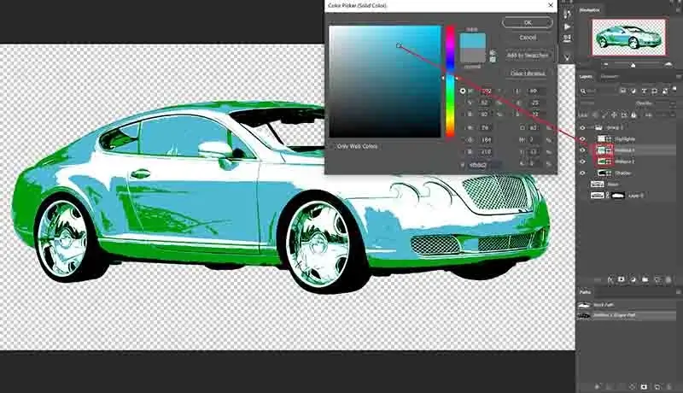Click lock image pixels brush icon
The width and height of the screenshot is (683, 393).
tap(604, 115)
